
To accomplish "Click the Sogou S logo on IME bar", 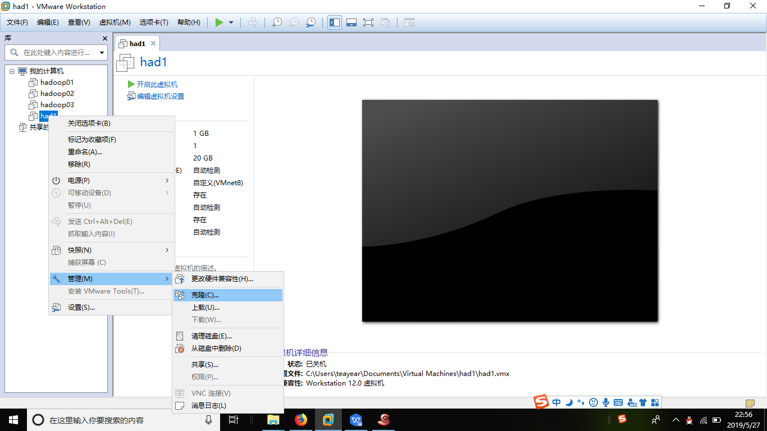I will [541, 402].
